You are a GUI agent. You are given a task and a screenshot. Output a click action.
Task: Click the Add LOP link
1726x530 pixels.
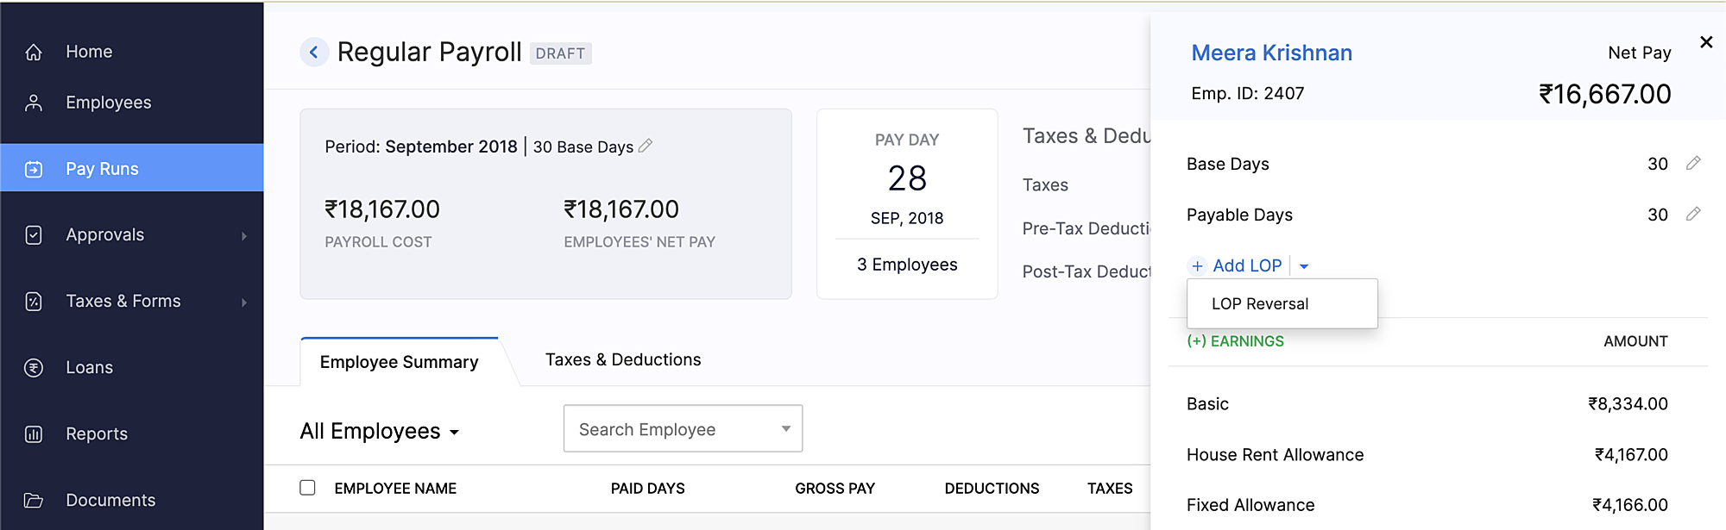coord(1246,265)
